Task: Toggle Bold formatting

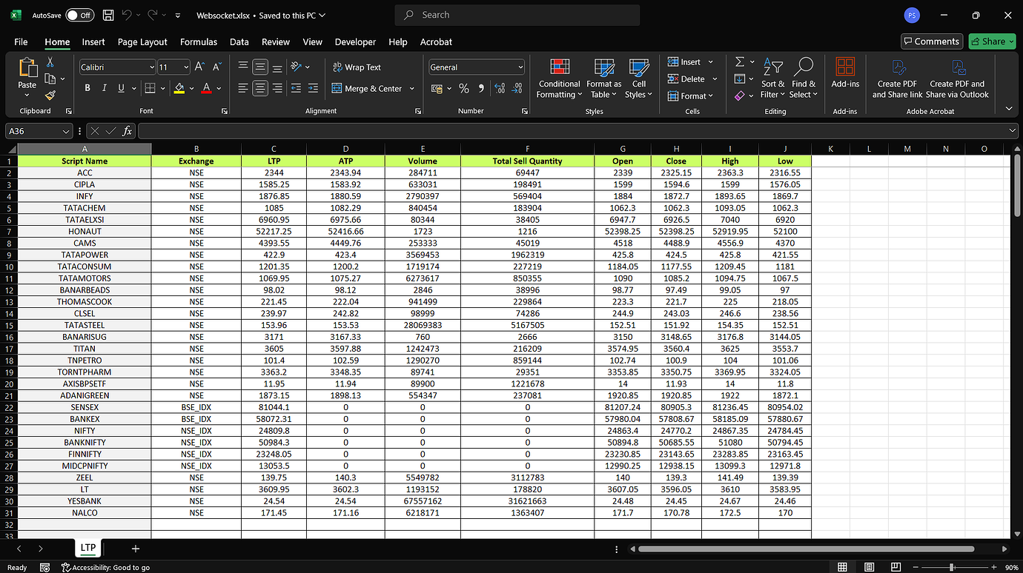Action: click(x=87, y=88)
